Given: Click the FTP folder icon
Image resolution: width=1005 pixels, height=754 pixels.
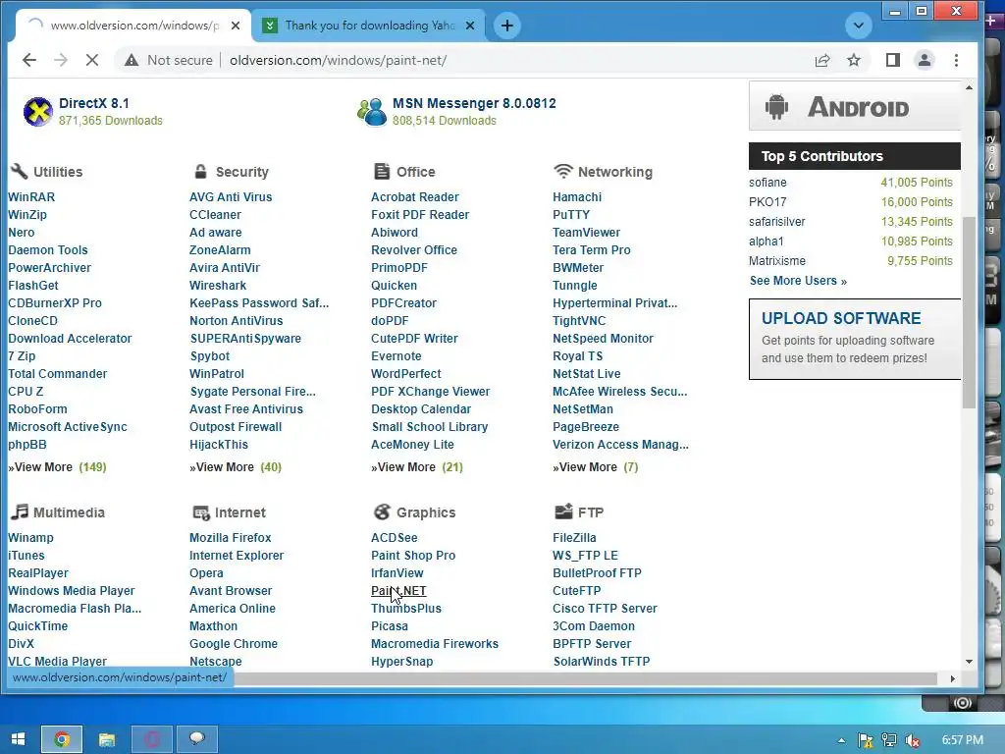Looking at the screenshot, I should pyautogui.click(x=563, y=512).
